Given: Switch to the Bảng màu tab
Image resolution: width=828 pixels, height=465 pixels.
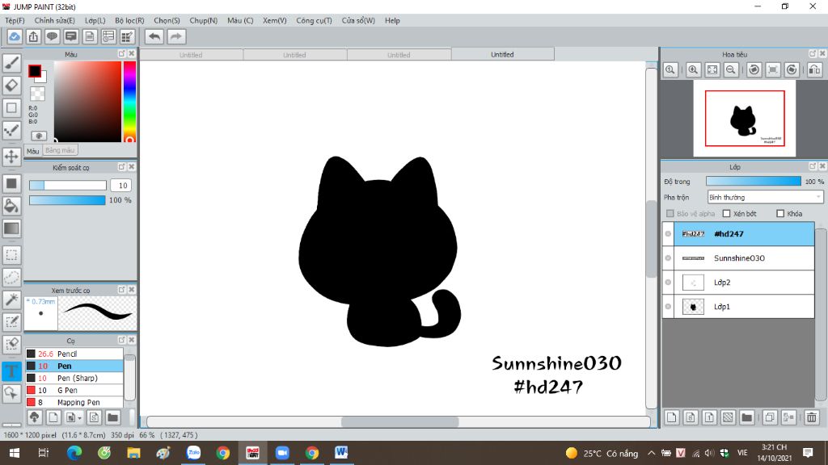Looking at the screenshot, I should point(60,150).
